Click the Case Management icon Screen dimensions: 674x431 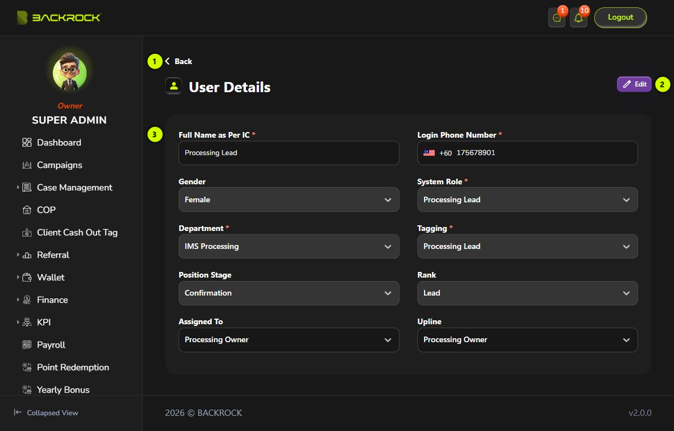pyautogui.click(x=27, y=188)
